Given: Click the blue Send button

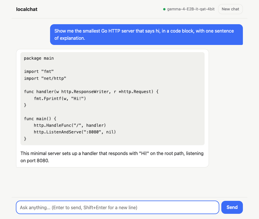Looking at the screenshot, I should pyautogui.click(x=232, y=207).
